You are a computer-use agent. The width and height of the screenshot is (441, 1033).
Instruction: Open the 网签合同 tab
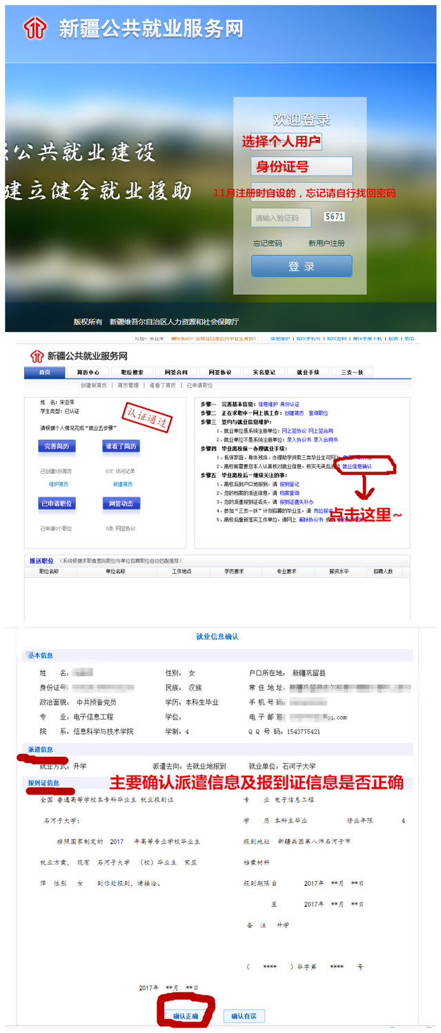pyautogui.click(x=176, y=372)
